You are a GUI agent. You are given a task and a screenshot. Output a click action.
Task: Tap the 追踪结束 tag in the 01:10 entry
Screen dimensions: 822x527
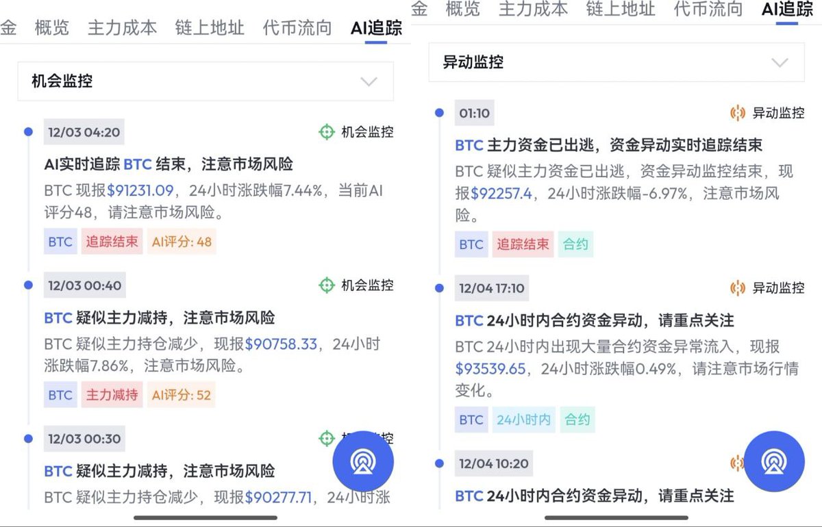pyautogui.click(x=523, y=244)
